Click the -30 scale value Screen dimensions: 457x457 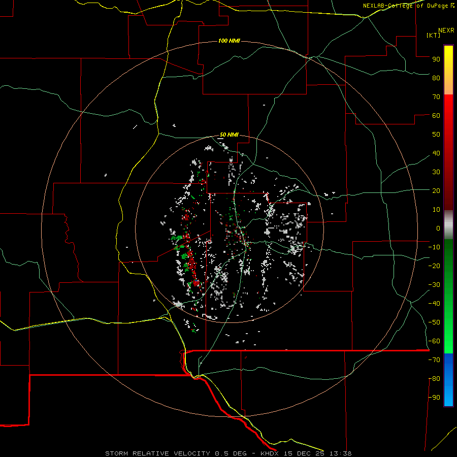(434, 285)
